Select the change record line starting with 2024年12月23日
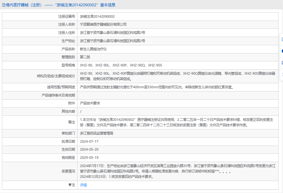 117,177
